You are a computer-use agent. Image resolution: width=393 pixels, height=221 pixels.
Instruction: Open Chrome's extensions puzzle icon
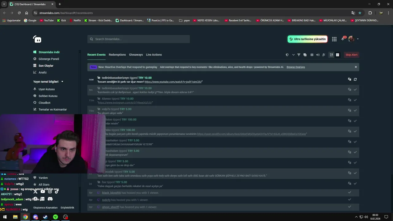point(370,13)
